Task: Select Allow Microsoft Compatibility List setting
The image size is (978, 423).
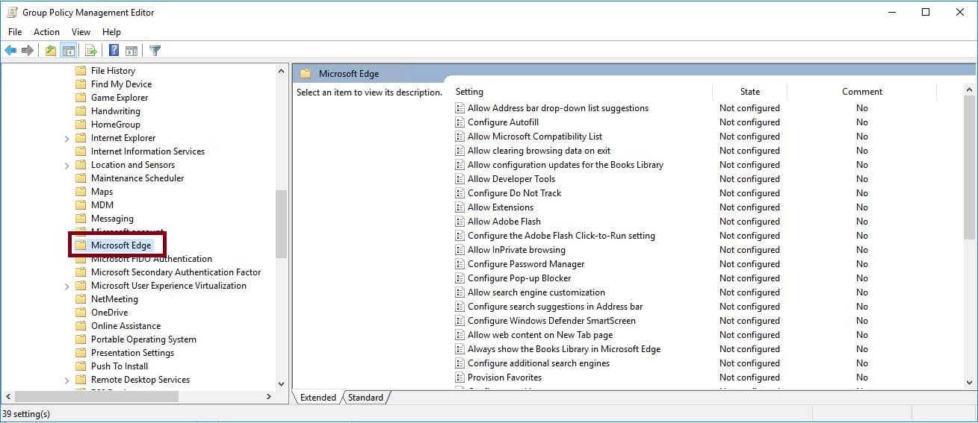Action: coord(535,137)
